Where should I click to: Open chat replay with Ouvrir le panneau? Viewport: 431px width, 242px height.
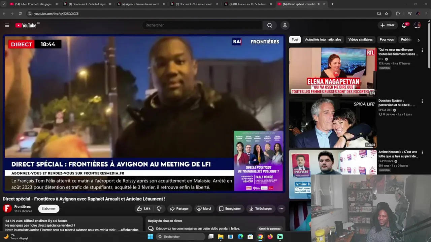[x=270, y=229]
